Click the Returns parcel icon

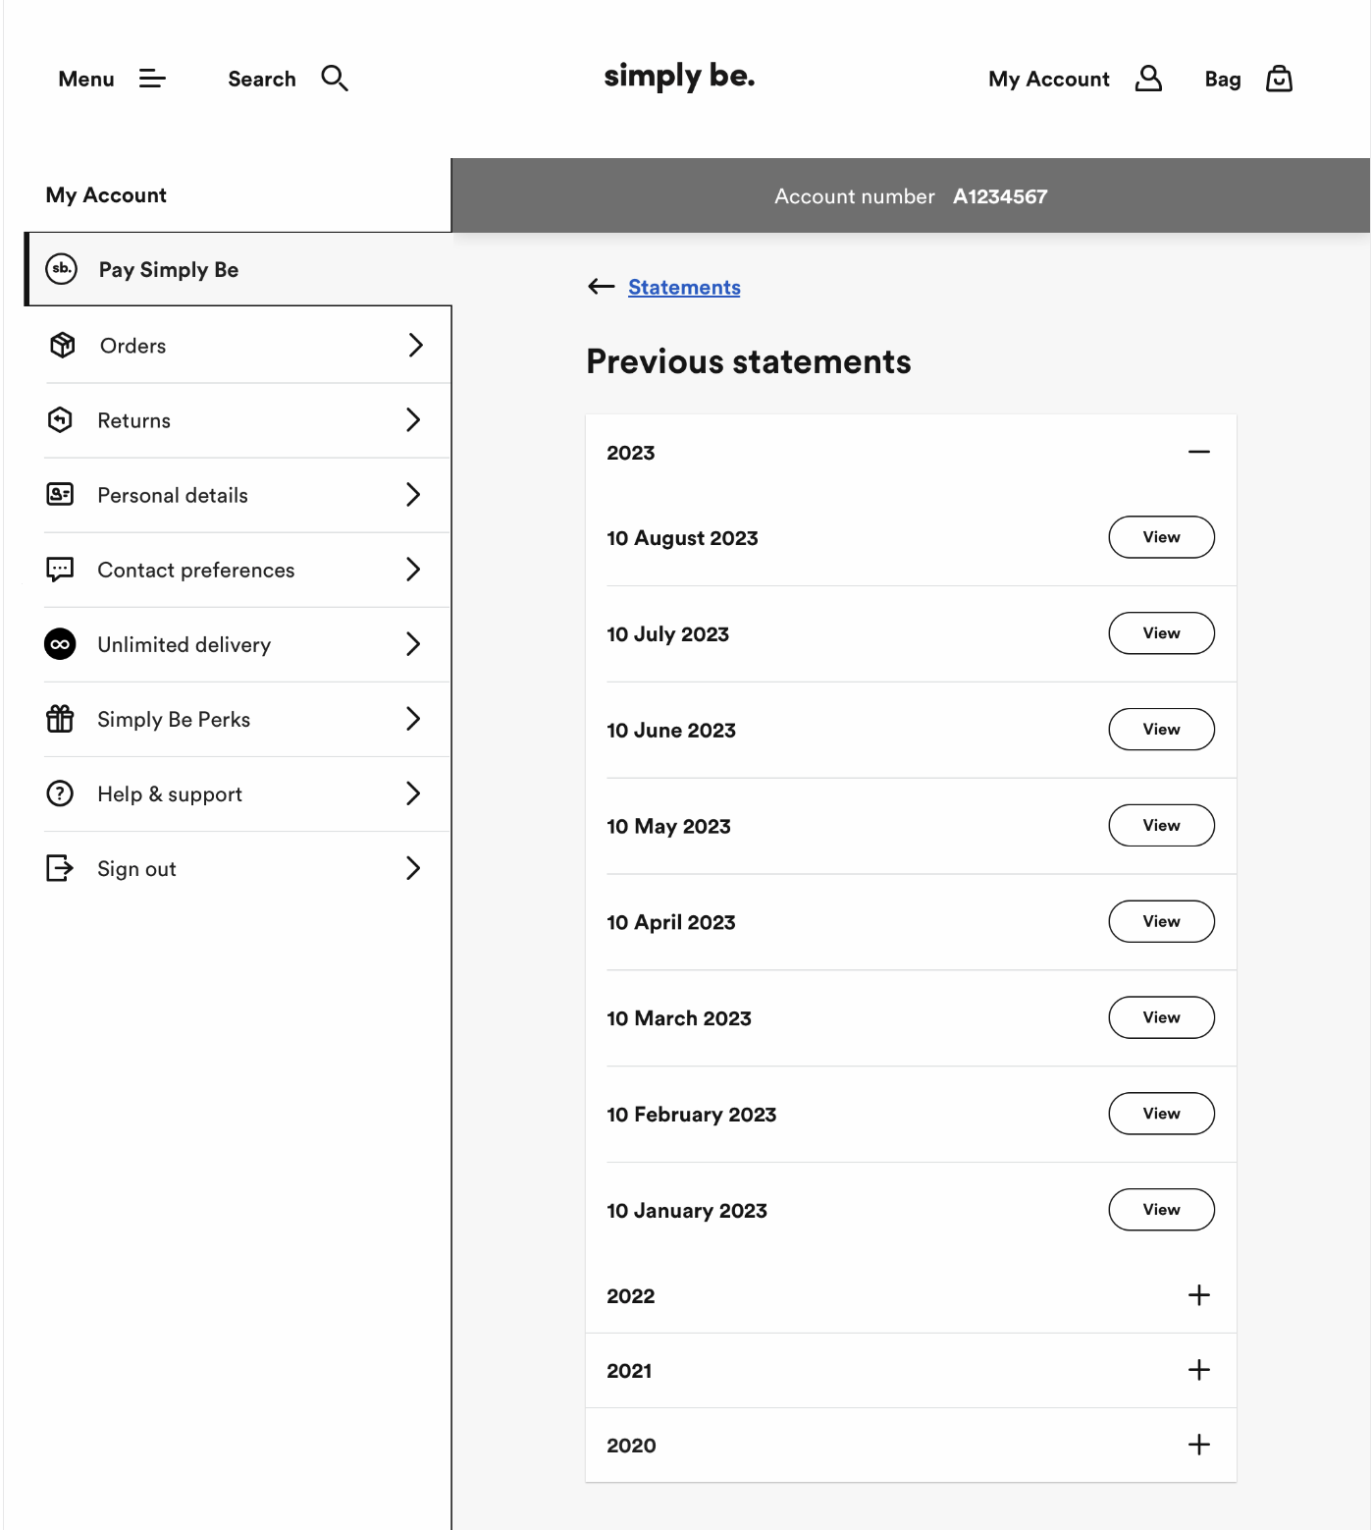(x=60, y=420)
